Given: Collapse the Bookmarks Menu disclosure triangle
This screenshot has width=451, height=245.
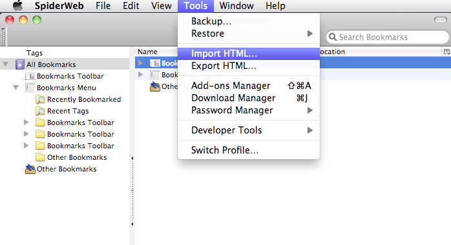Looking at the screenshot, I should pos(16,88).
